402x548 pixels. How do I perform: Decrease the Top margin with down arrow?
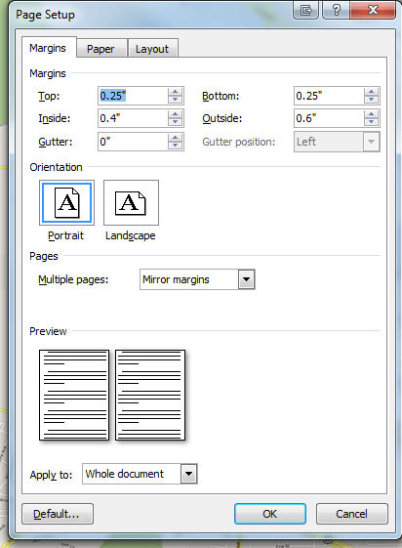point(176,100)
